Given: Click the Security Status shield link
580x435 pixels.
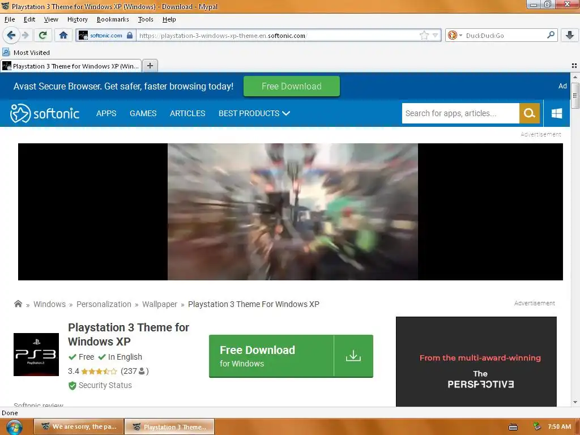Looking at the screenshot, I should click(x=100, y=385).
